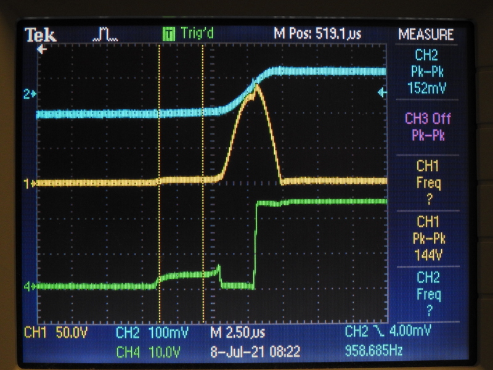Click the green CH4 rising edge step

[255, 245]
